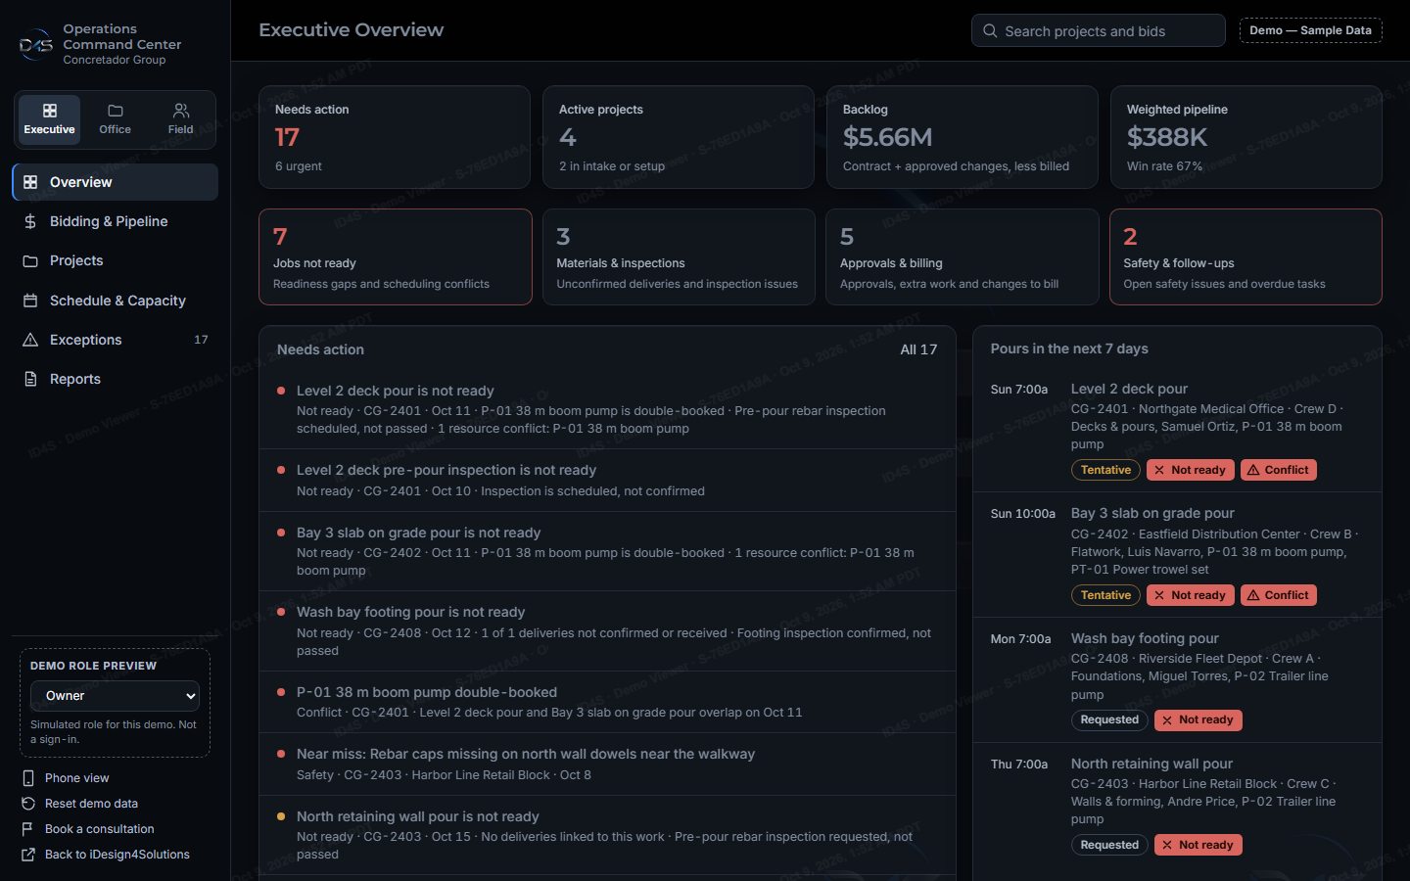This screenshot has height=881, width=1410.
Task: Click the Phone view icon
Action: pos(28,778)
